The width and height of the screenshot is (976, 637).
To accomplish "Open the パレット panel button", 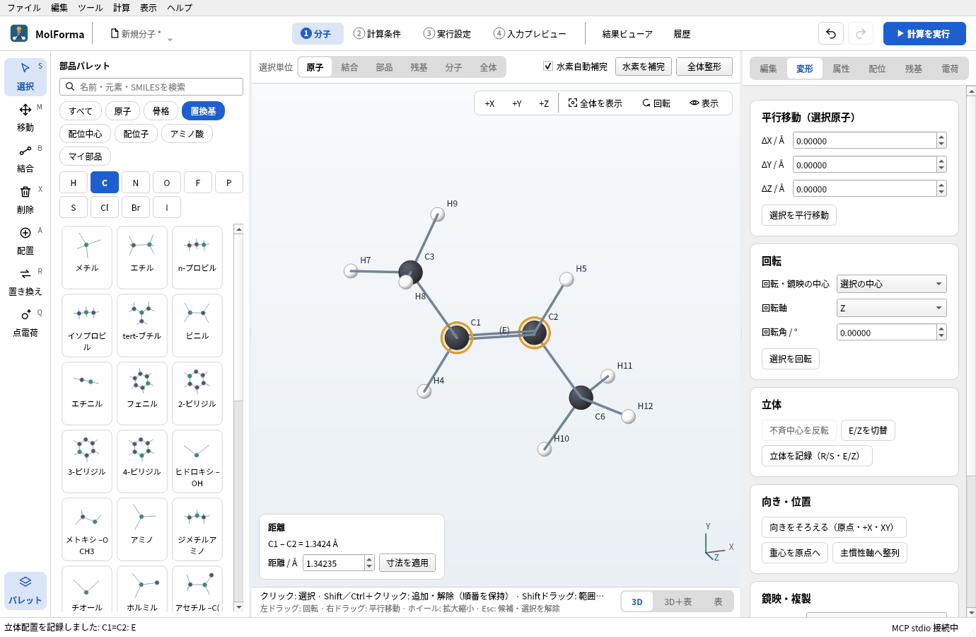I will point(25,590).
